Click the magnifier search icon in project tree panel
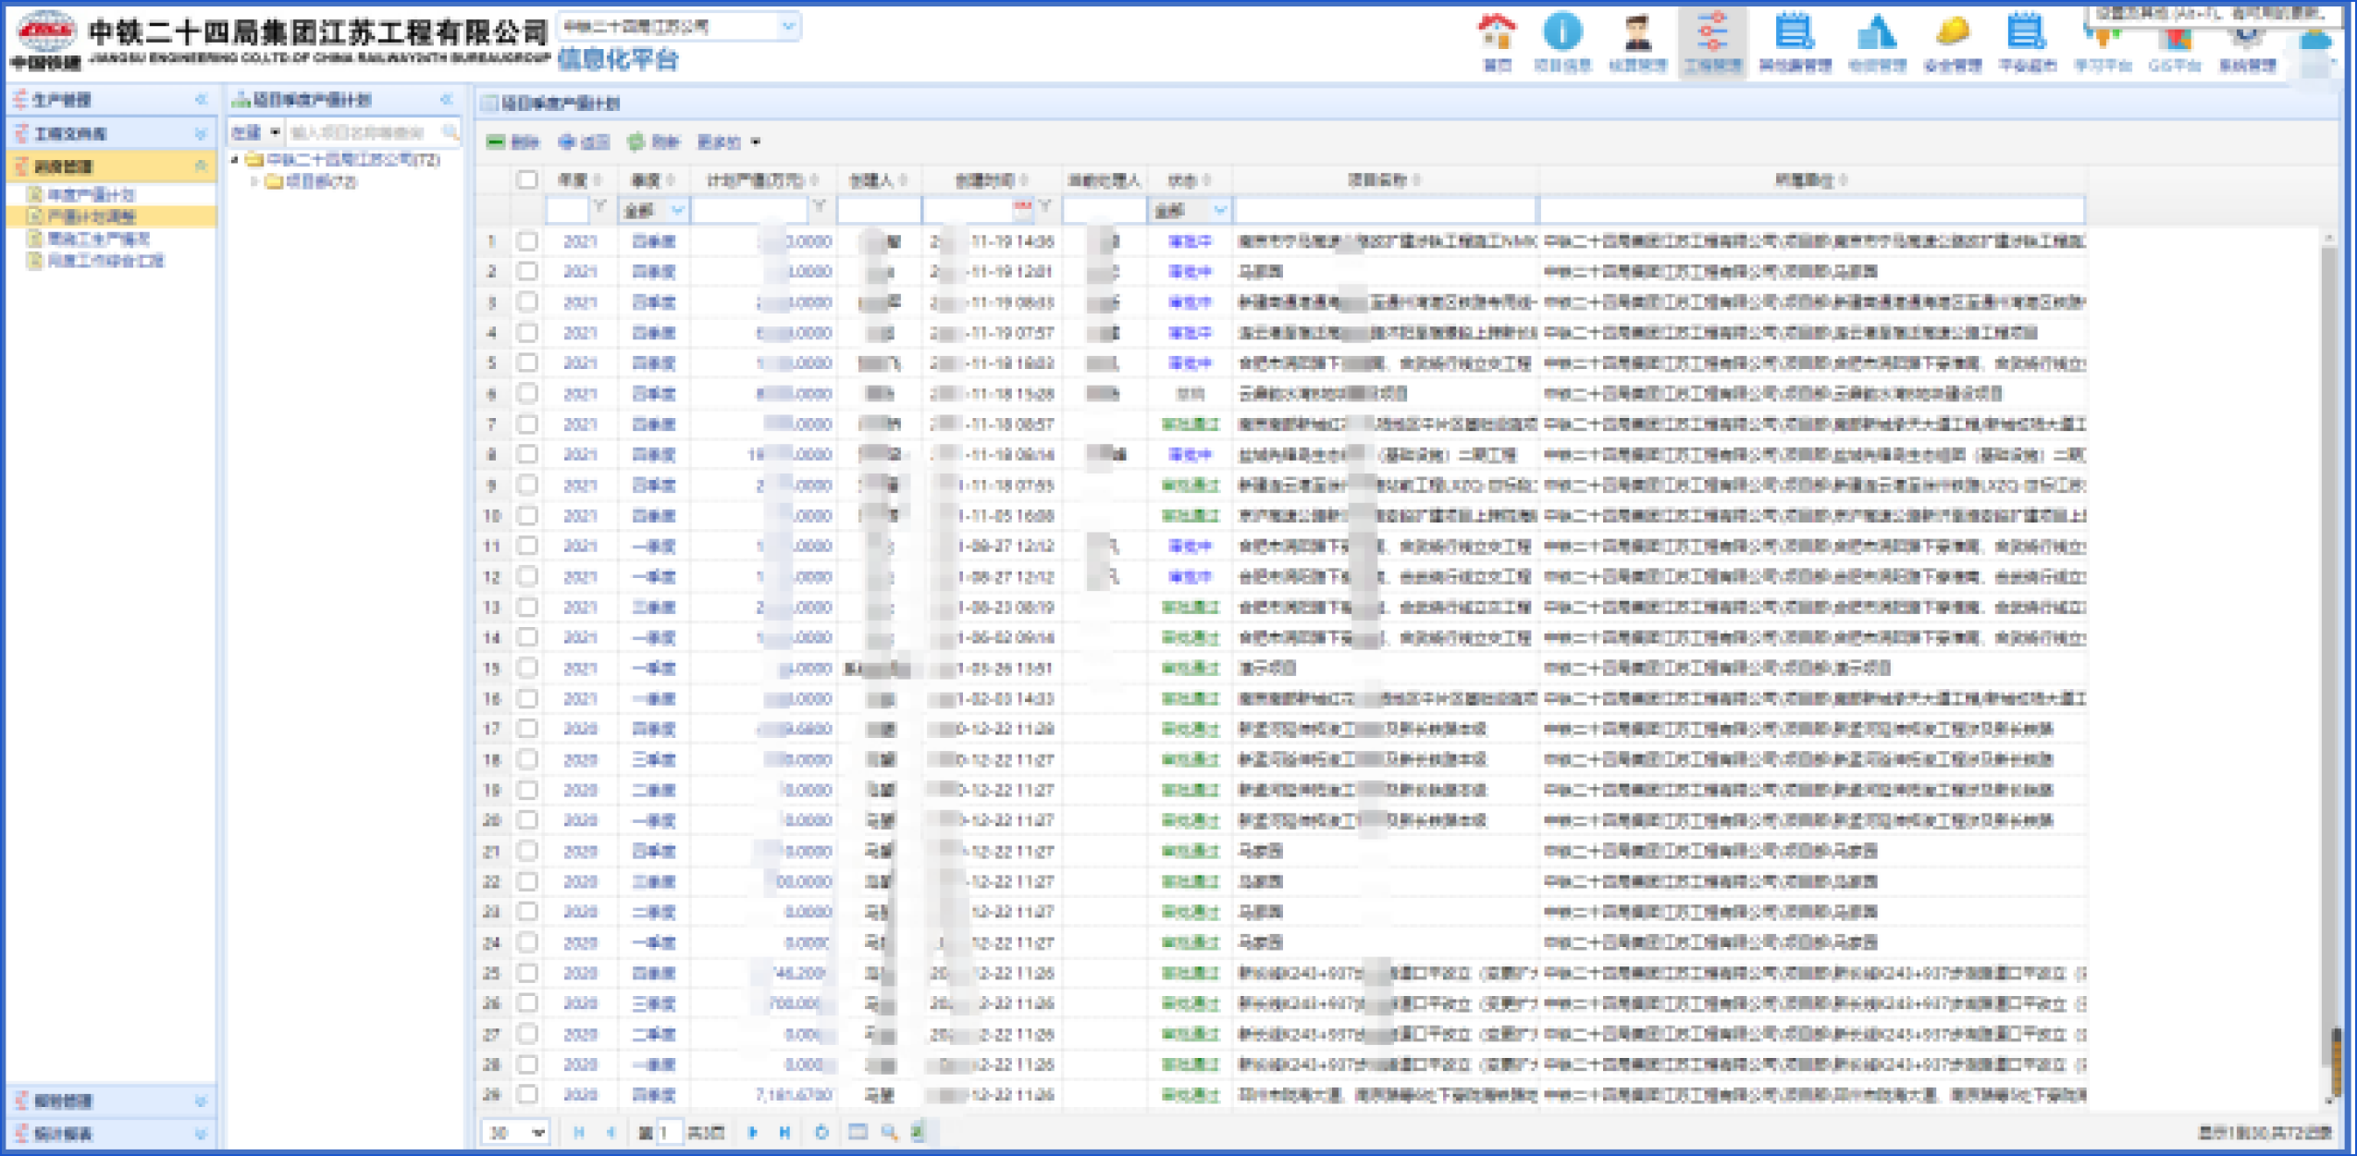This screenshot has height=1156, width=2357. (450, 132)
